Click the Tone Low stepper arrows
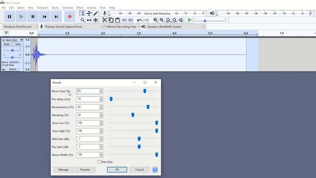 tap(101, 123)
